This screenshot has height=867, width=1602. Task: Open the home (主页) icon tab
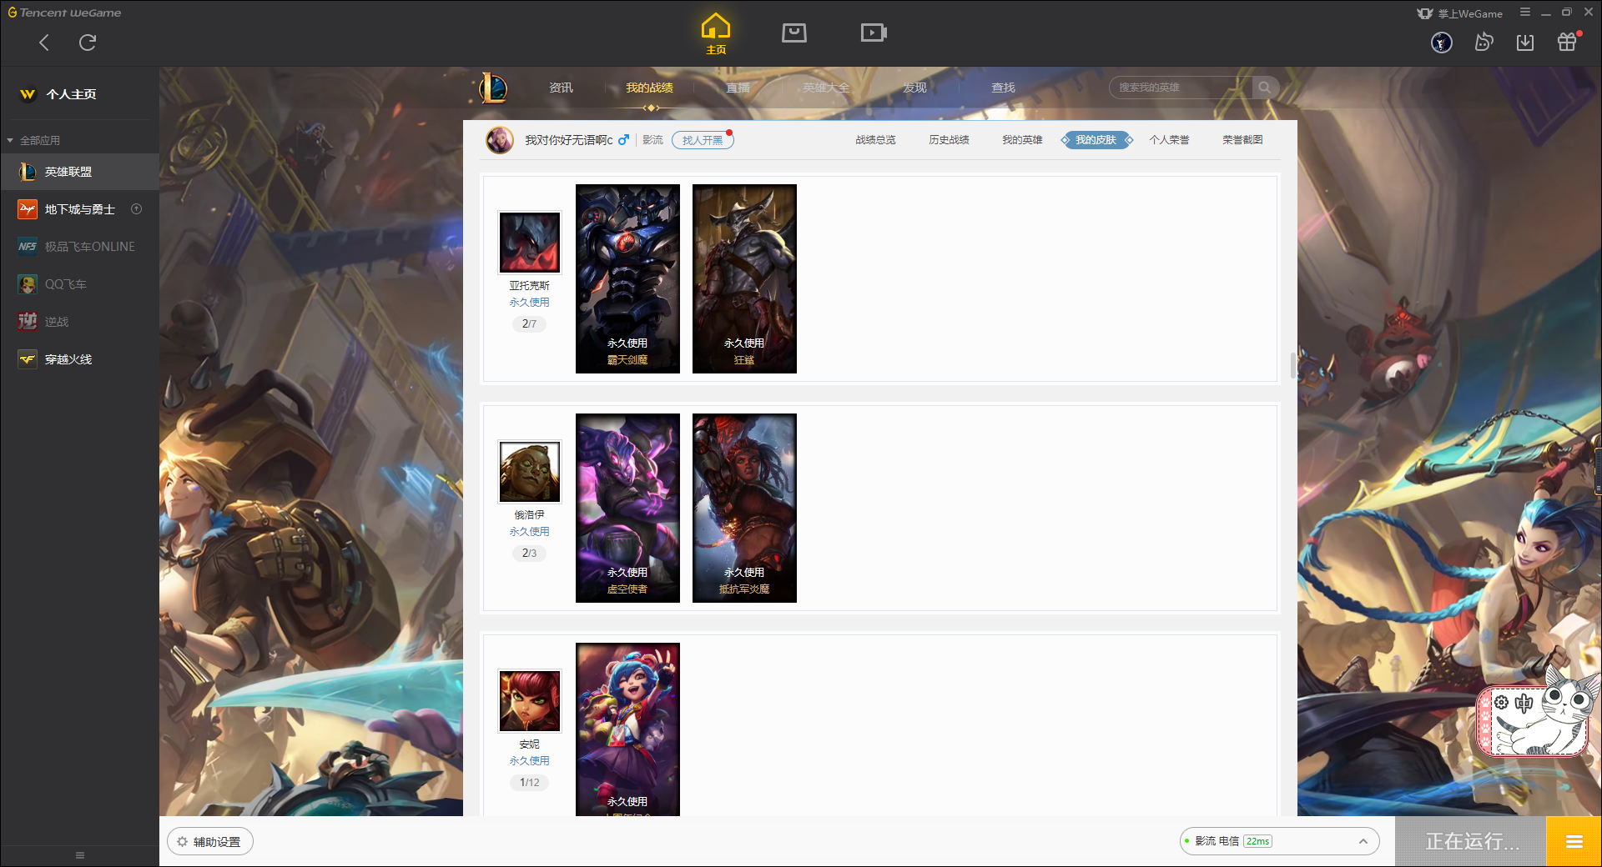[x=716, y=34]
